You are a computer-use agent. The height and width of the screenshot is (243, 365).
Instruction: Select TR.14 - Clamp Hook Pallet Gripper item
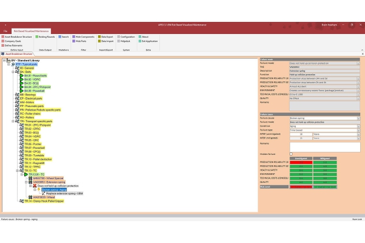click(x=44, y=201)
